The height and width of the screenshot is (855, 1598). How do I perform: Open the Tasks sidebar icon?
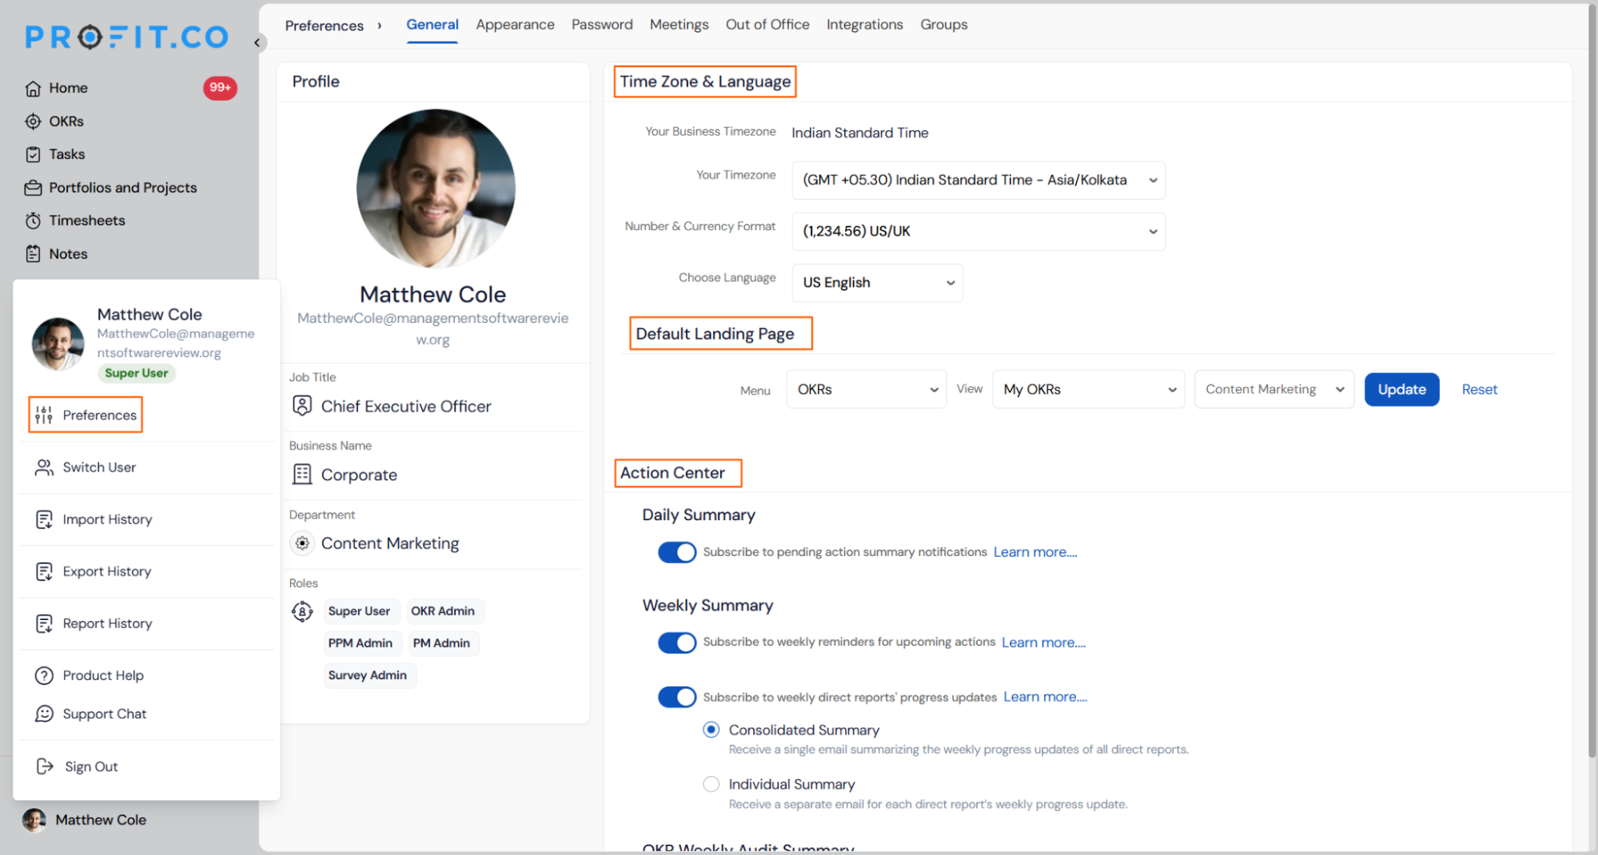[33, 154]
